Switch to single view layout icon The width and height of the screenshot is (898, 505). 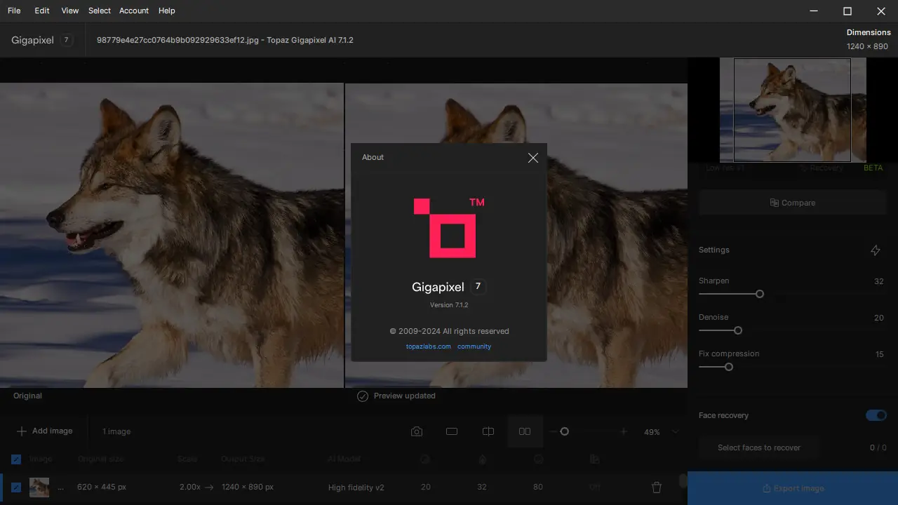[x=452, y=431]
